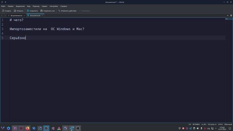The image size is (233, 131).
Task: Toggle ВСТАВКА insert mode in status bar
Action: pyautogui.click(x=196, y=124)
